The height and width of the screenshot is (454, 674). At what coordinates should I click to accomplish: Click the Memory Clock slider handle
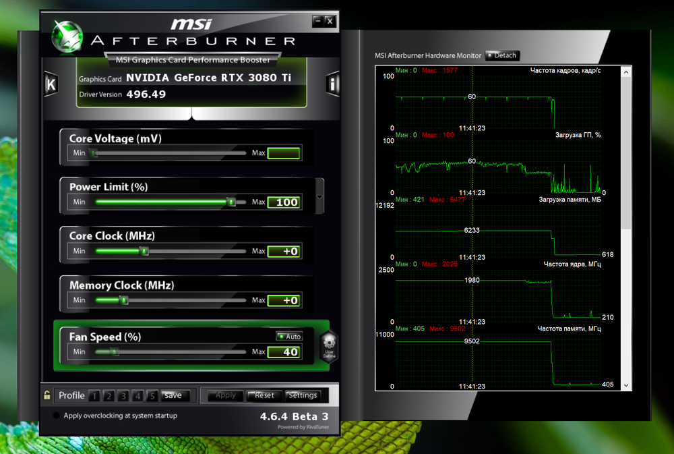(124, 300)
